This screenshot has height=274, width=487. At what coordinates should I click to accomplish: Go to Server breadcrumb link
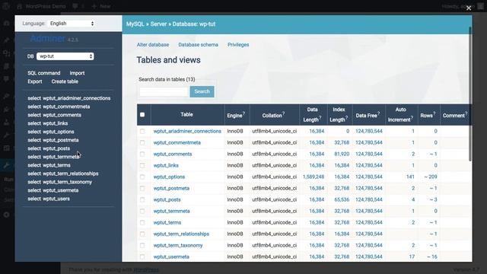coord(158,24)
